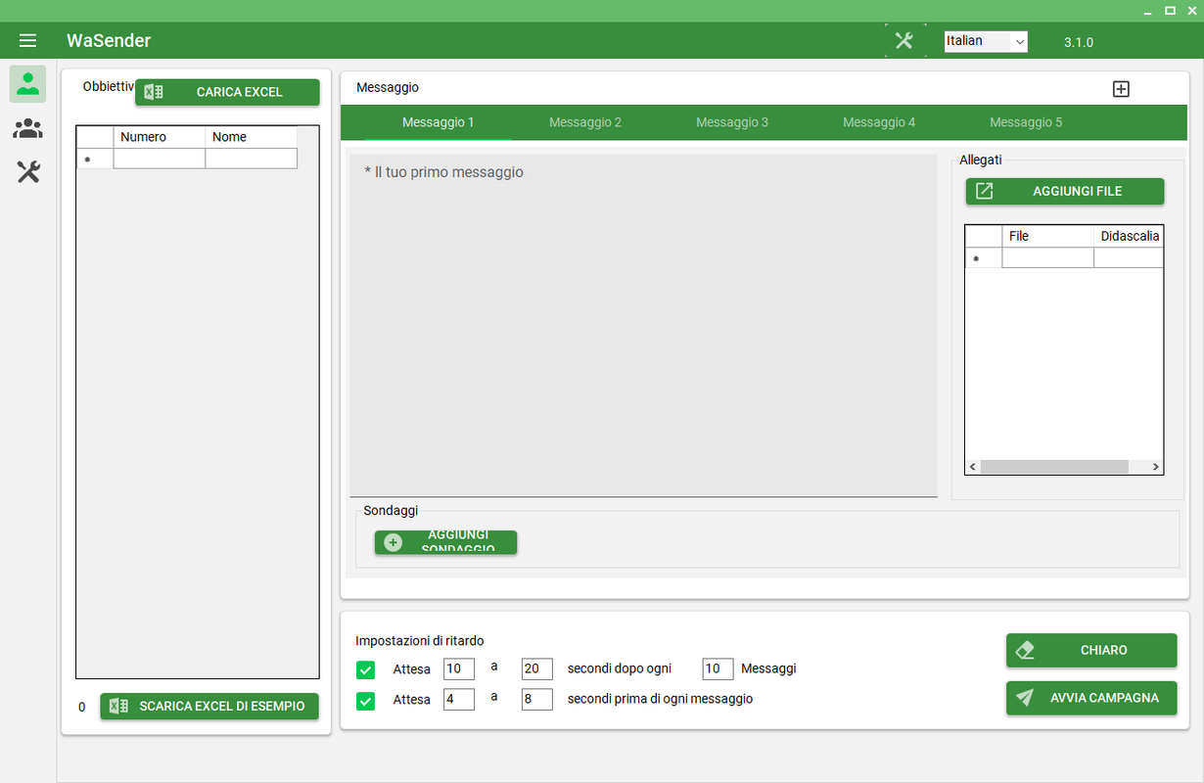Click the messages count field before Messaggi
The image size is (1204, 783).
pyautogui.click(x=718, y=668)
